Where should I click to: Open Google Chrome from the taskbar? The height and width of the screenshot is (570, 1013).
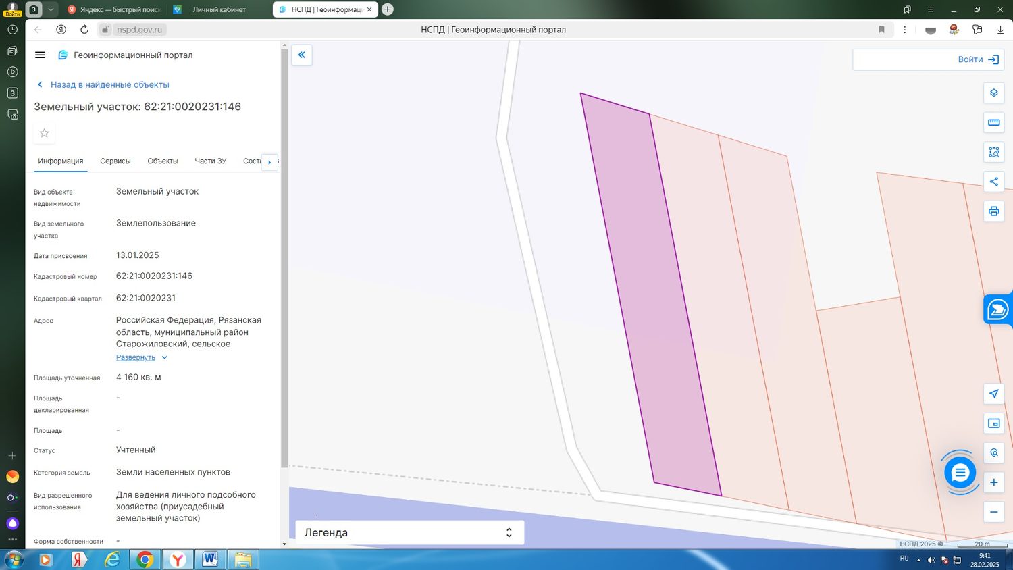(145, 560)
